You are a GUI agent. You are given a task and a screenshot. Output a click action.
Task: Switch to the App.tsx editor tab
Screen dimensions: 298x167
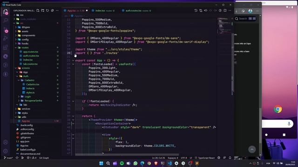click(x=76, y=11)
